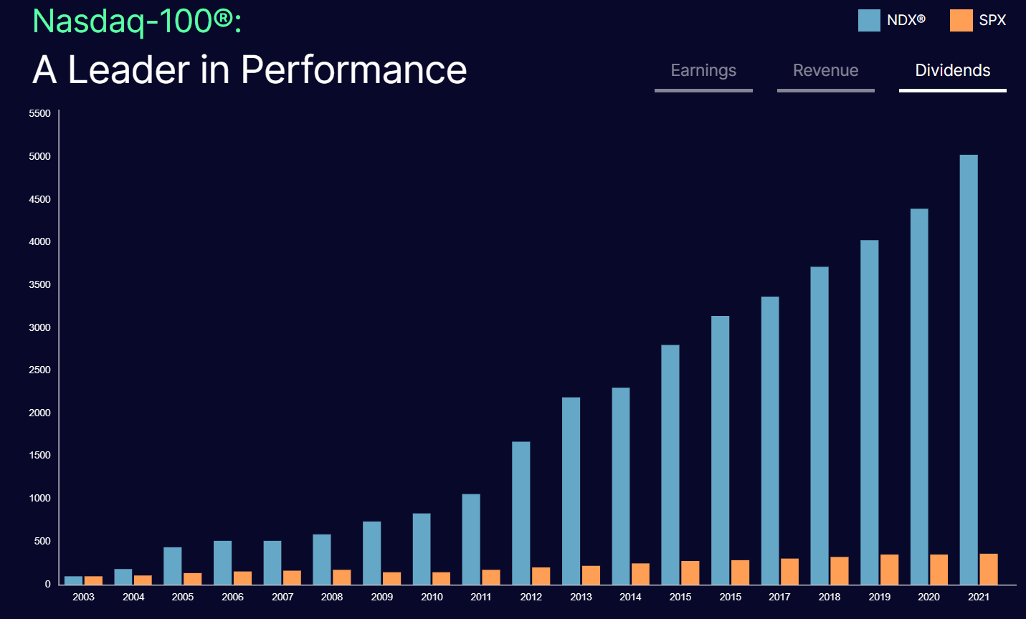Select the orange SPX bar for 2020
The height and width of the screenshot is (619, 1026).
click(x=939, y=570)
